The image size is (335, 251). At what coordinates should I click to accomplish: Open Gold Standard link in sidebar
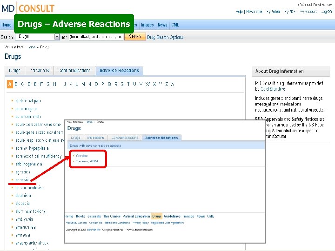pos(273,89)
